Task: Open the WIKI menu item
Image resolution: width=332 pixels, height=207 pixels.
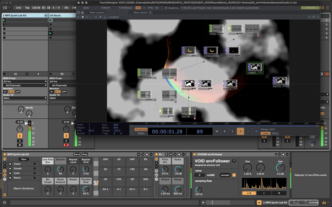Action: pyautogui.click(x=86, y=8)
